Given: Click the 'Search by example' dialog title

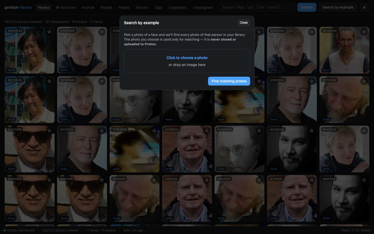Looking at the screenshot, I should tap(141, 23).
